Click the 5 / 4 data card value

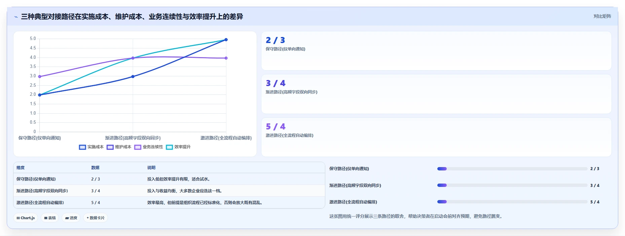coord(275,127)
